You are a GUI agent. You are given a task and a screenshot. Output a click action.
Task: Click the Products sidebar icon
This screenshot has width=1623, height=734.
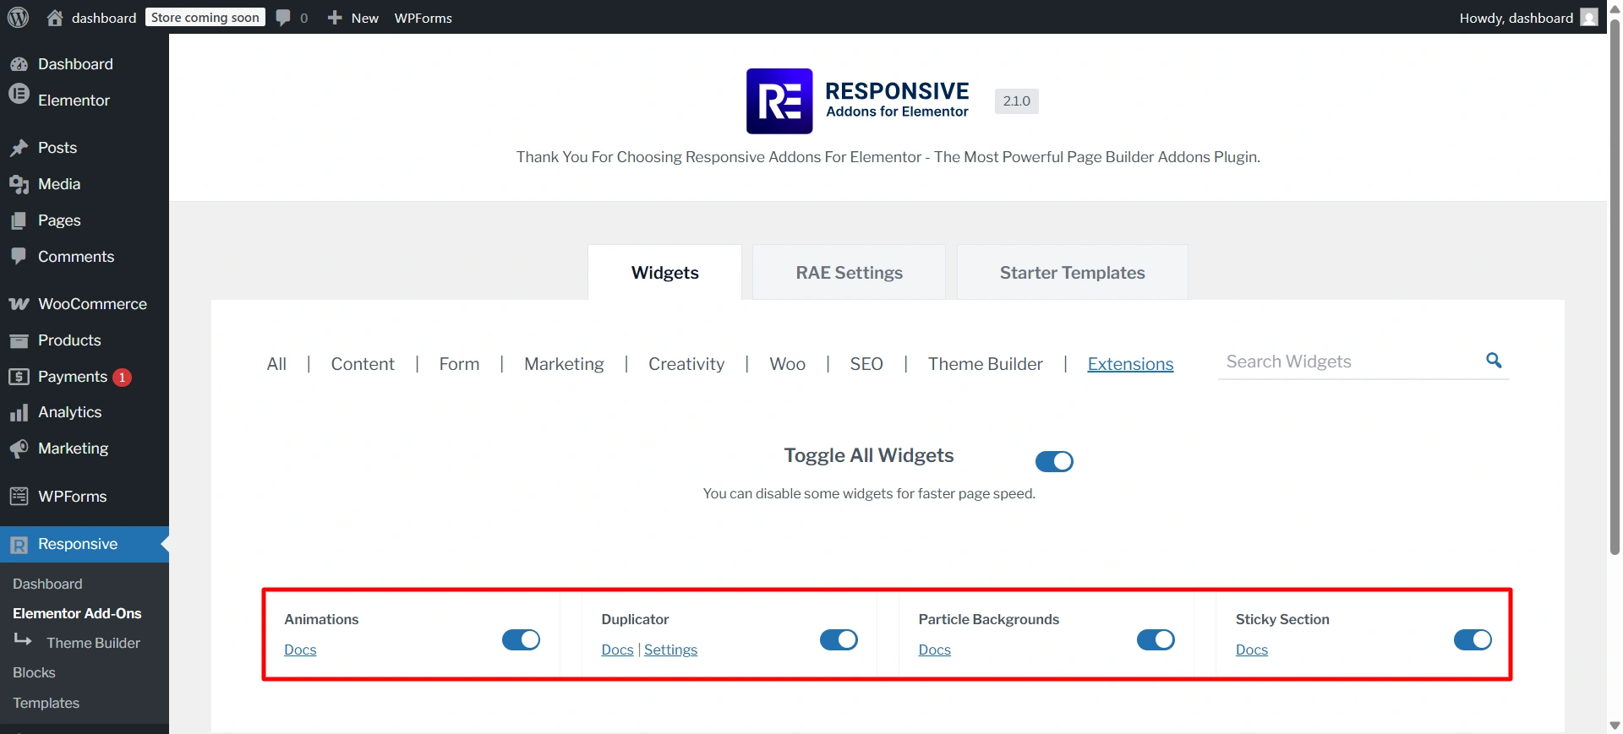click(x=19, y=340)
